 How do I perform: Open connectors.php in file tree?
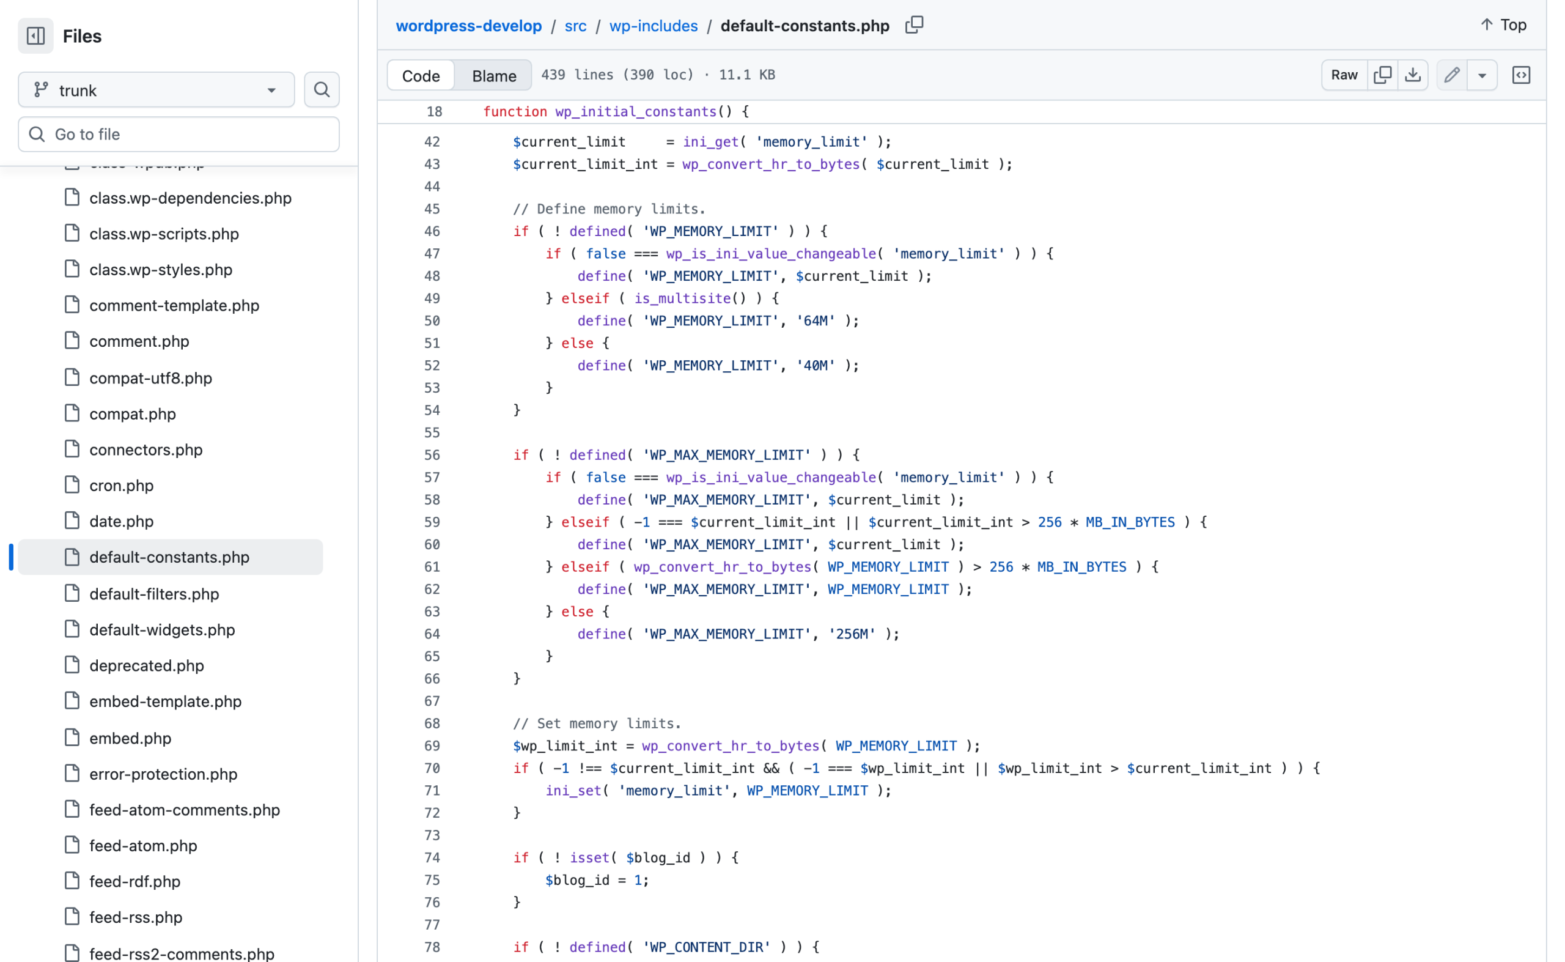coord(171,449)
